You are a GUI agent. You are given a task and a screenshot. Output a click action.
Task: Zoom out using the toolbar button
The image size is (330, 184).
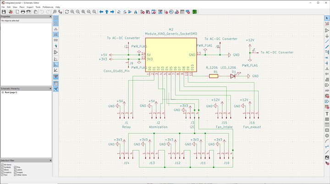click(78, 12)
